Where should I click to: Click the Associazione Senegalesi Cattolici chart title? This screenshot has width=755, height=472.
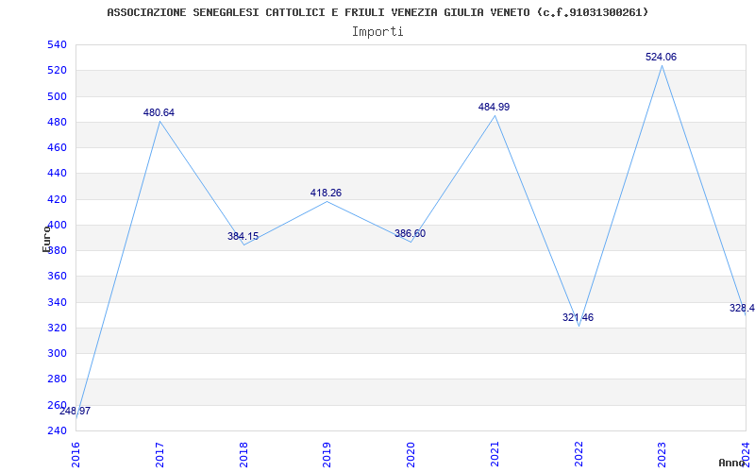tap(378, 12)
